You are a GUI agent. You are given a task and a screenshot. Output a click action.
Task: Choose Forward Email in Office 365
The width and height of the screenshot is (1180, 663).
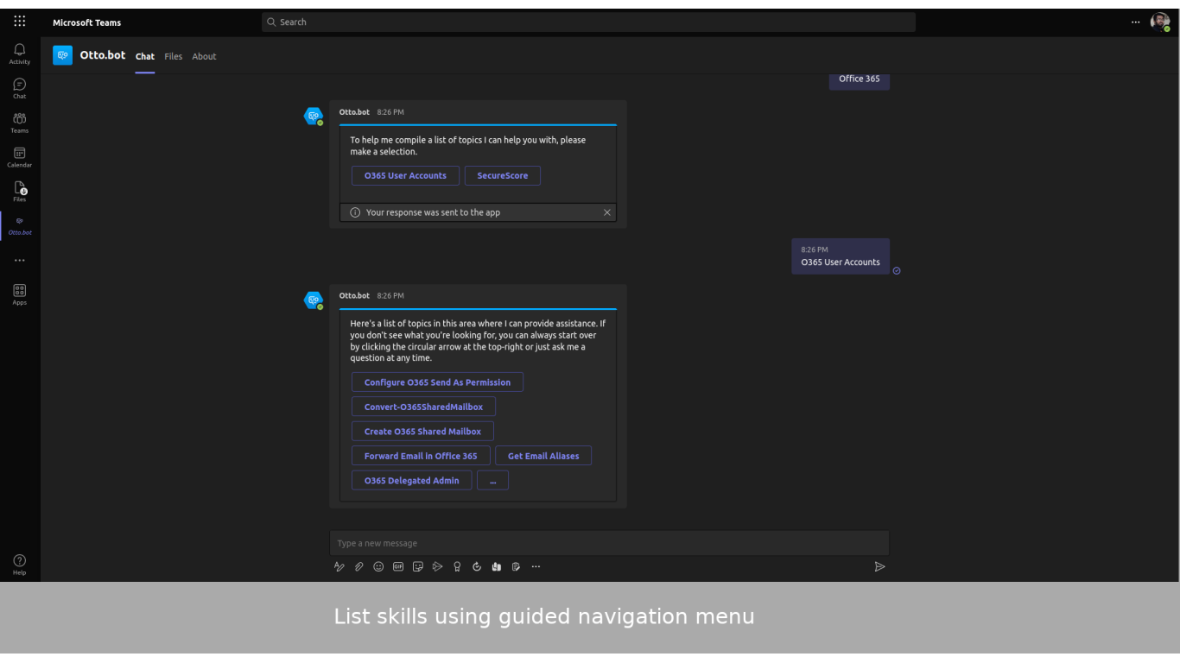[x=421, y=456]
